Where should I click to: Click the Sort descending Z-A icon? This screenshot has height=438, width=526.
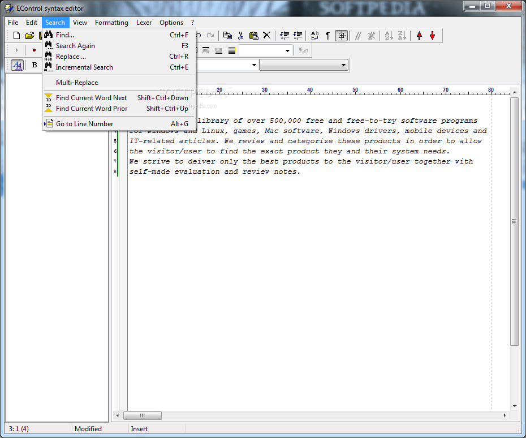coord(402,35)
